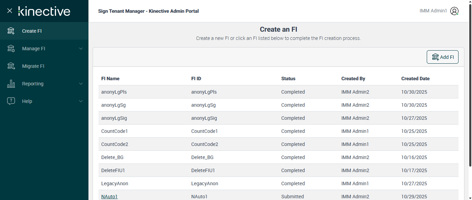Screen dimensions: 472x200
Task: Expand the Reporting submenu chevron
Action: [81, 84]
